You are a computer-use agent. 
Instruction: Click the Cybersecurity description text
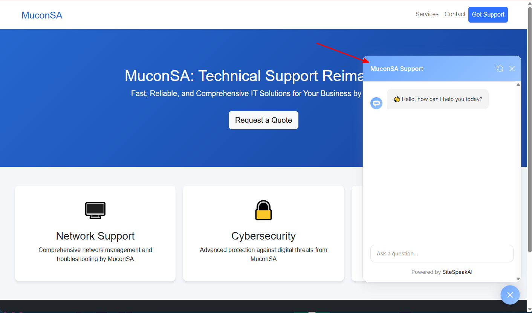pos(263,254)
